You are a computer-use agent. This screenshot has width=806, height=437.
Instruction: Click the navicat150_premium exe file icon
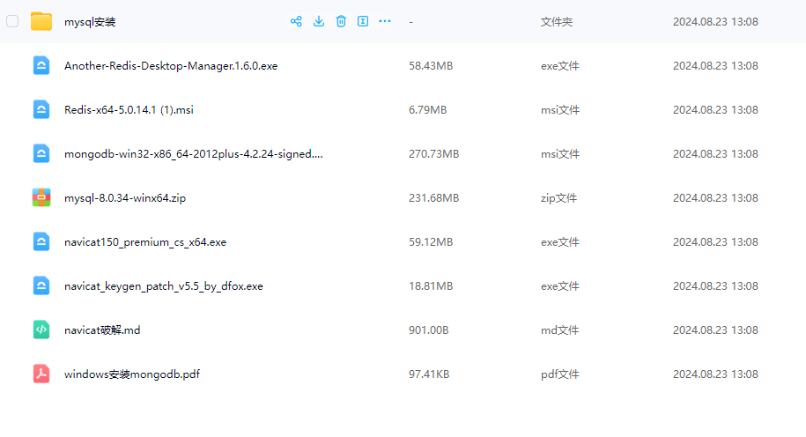(x=41, y=241)
